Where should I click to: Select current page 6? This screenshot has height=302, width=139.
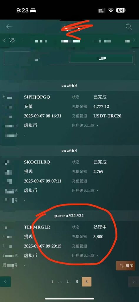coord(87,282)
